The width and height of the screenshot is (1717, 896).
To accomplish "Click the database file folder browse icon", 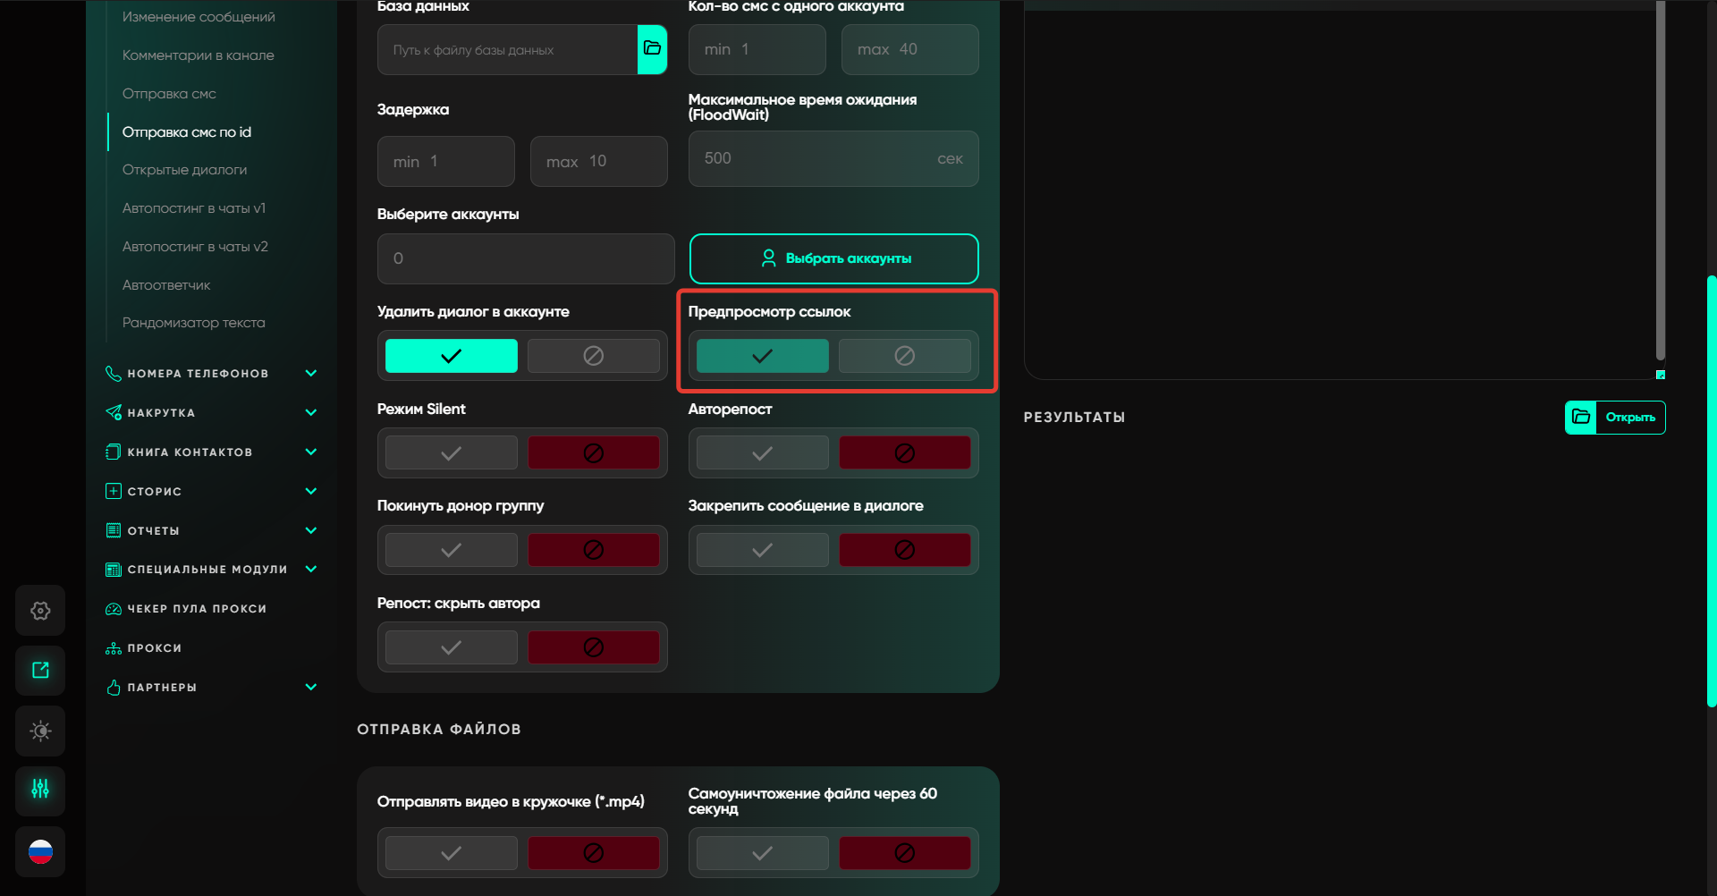I will coord(652,49).
